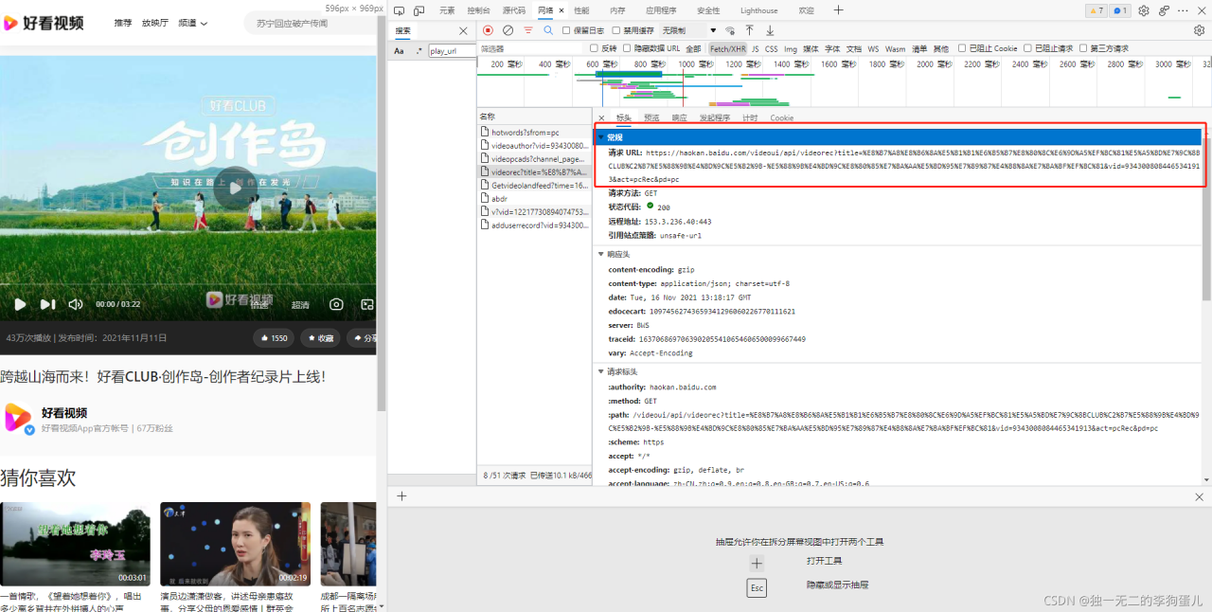Open the Preview tab of request details

point(651,118)
